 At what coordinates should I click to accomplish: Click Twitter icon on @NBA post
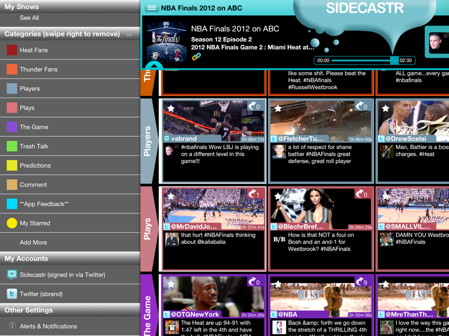point(274,314)
